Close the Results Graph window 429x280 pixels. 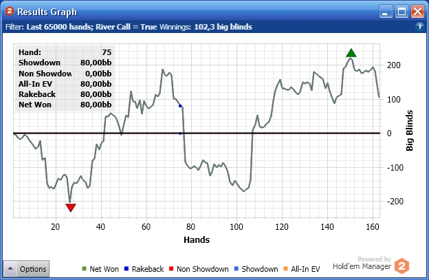pos(418,12)
